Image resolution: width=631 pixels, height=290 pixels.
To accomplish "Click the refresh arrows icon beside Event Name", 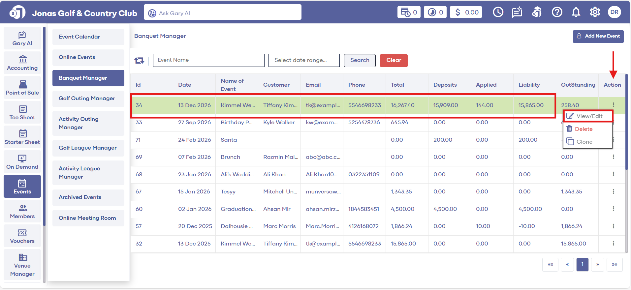I will pyautogui.click(x=139, y=61).
